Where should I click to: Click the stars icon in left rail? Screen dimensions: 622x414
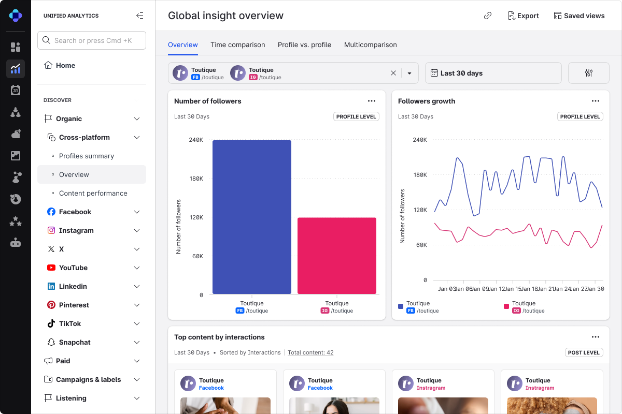16,221
